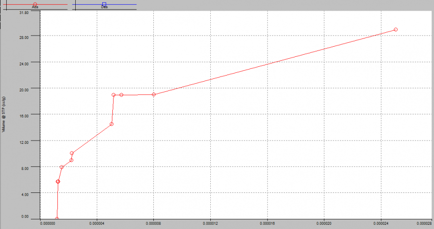434x229 pixels.
Task: Select the data point at 8.00 cc/g
Action: pyautogui.click(x=62, y=167)
